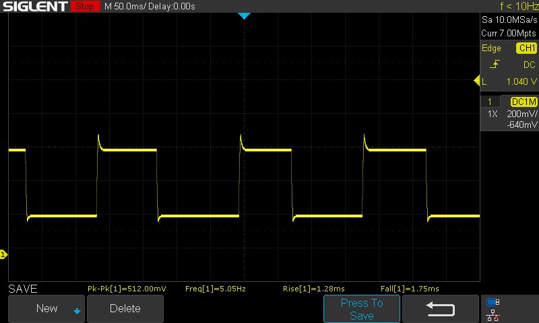Open the New dropdown arrow

point(77,311)
